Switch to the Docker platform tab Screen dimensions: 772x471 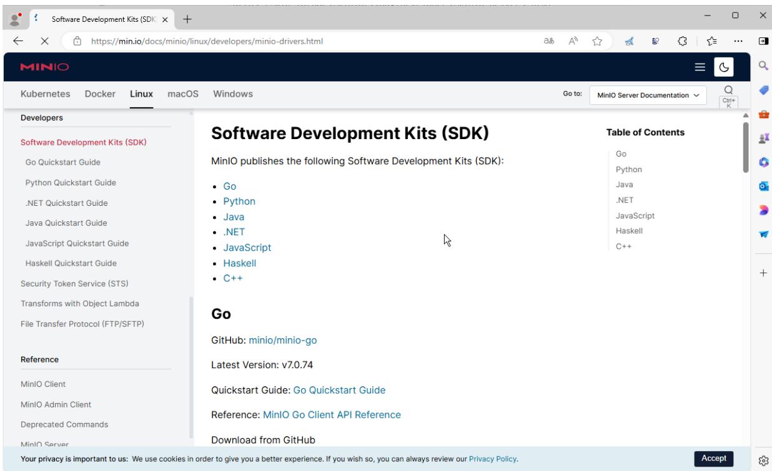pyautogui.click(x=100, y=94)
